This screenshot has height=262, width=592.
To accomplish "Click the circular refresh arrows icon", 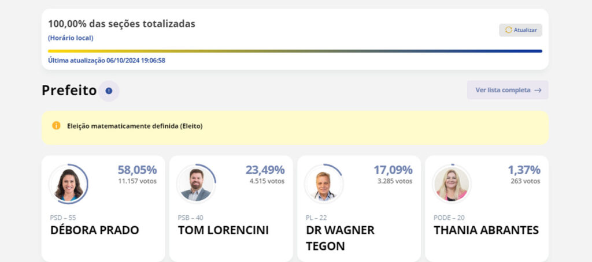I will click(x=509, y=30).
